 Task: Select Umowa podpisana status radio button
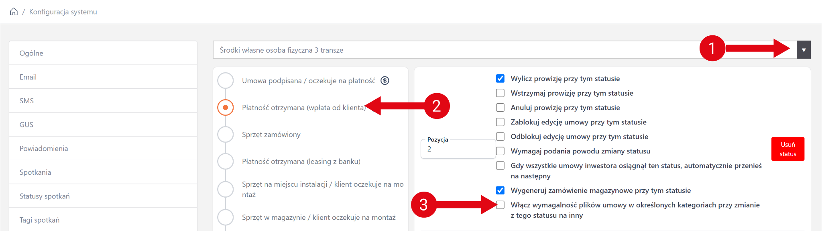(226, 81)
